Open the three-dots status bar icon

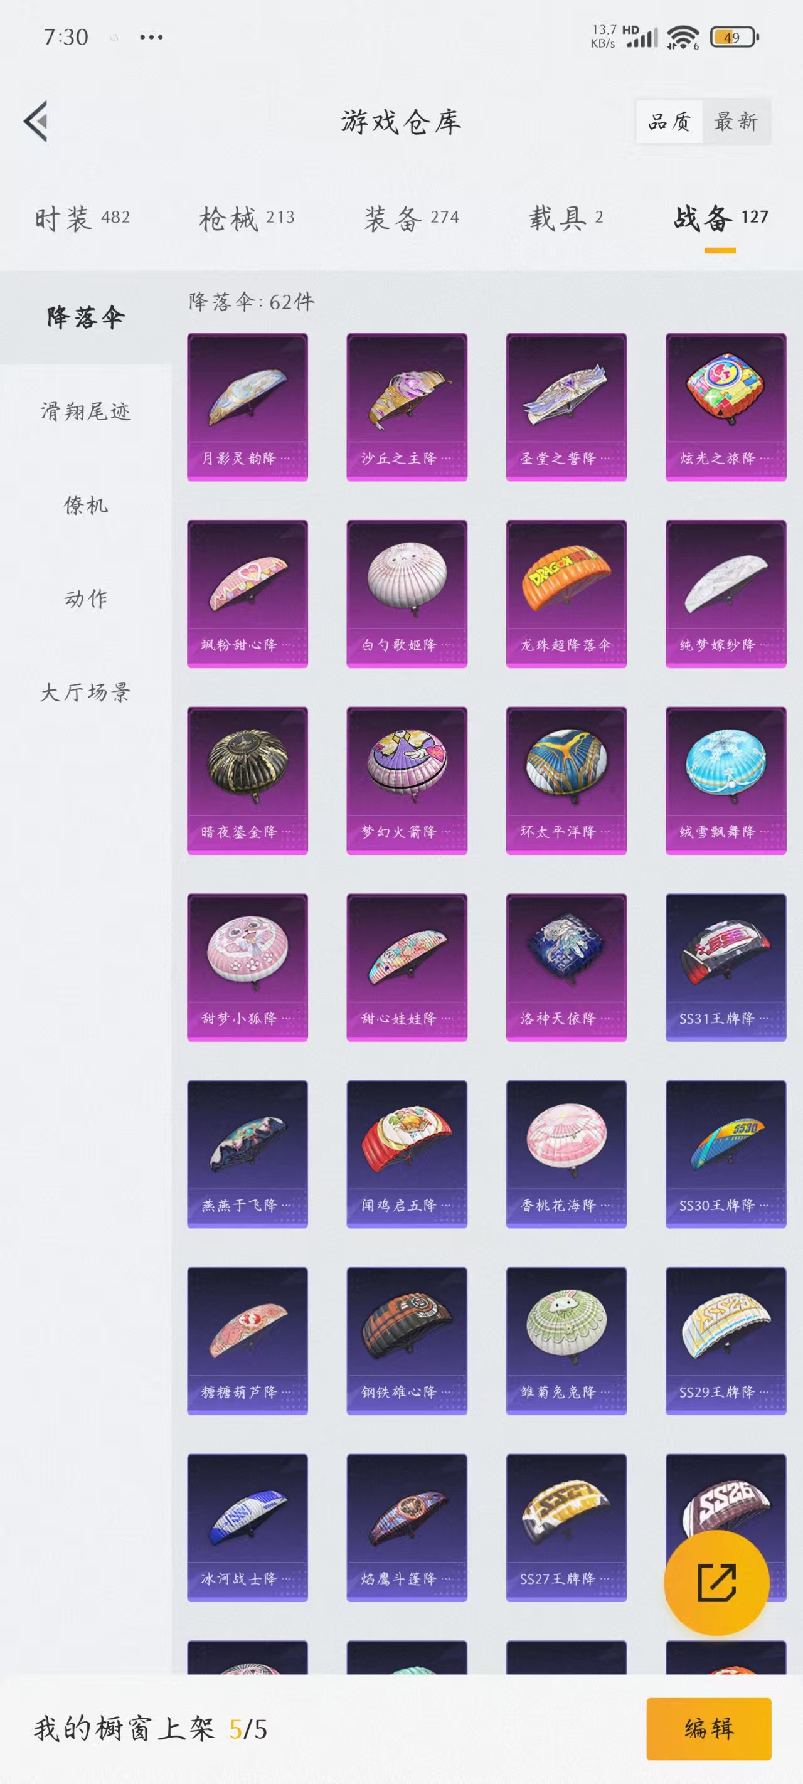point(151,37)
